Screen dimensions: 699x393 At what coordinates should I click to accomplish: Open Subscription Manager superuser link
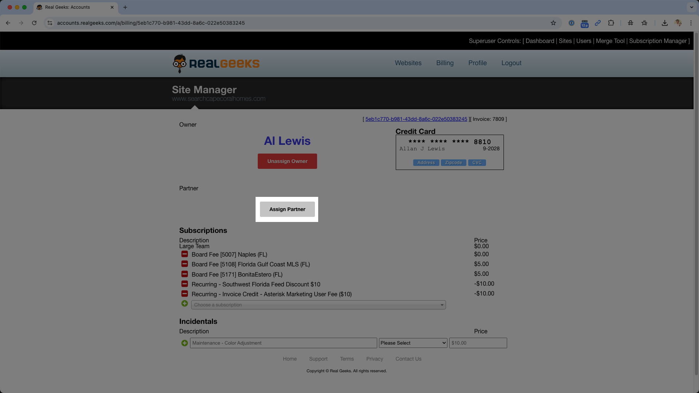(657, 41)
